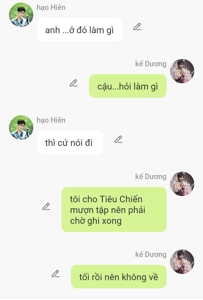
Task: Click name "kế Dương" above "cậu...hỏi làm gì"
Action: (x=151, y=64)
